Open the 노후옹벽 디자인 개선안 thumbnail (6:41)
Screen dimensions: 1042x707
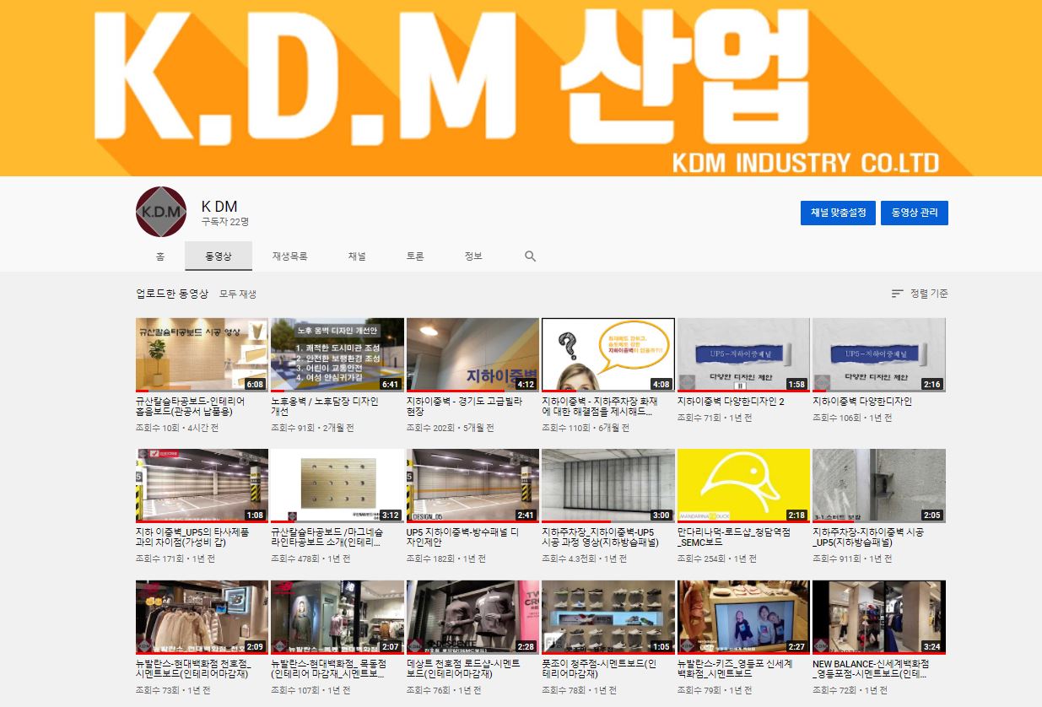click(337, 354)
